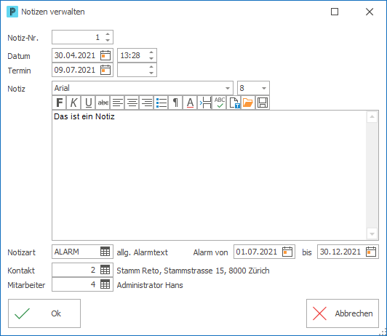Decrease Termin time with down arrow
This screenshot has width=387, height=336.
pyautogui.click(x=151, y=73)
